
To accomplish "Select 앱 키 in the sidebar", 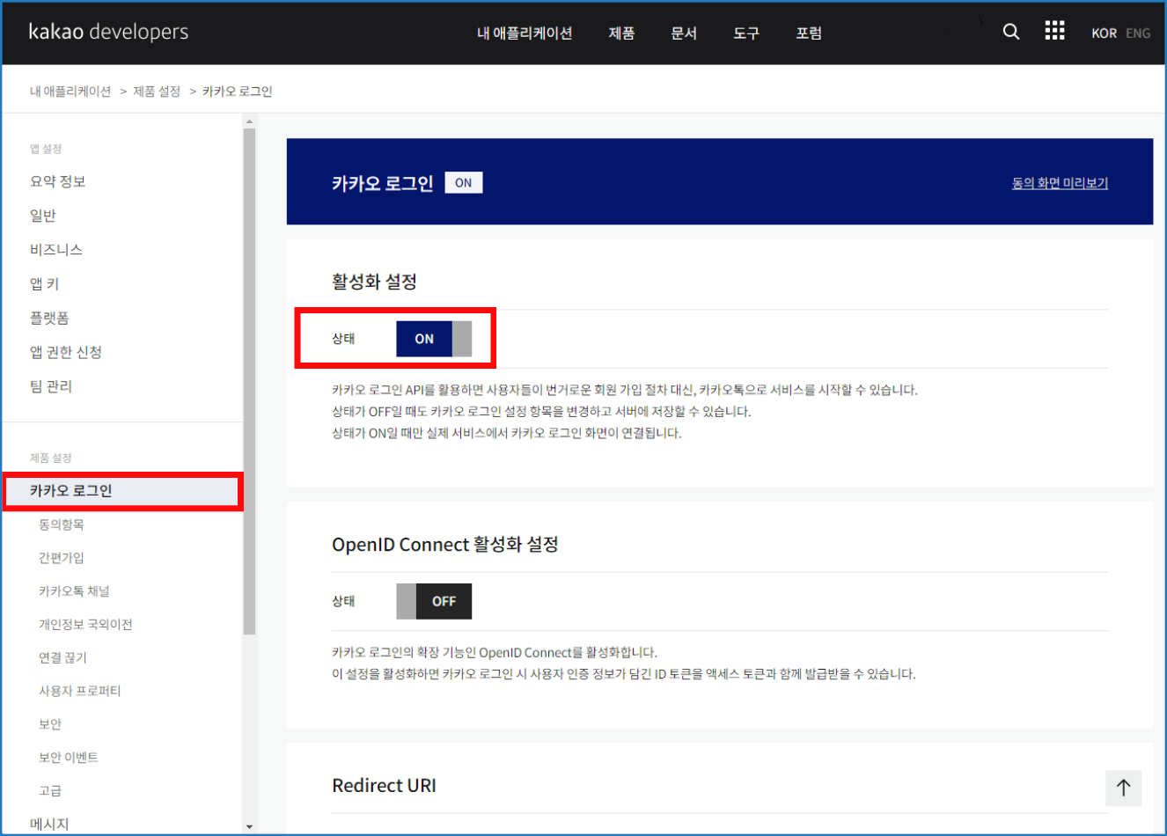I will (x=45, y=283).
